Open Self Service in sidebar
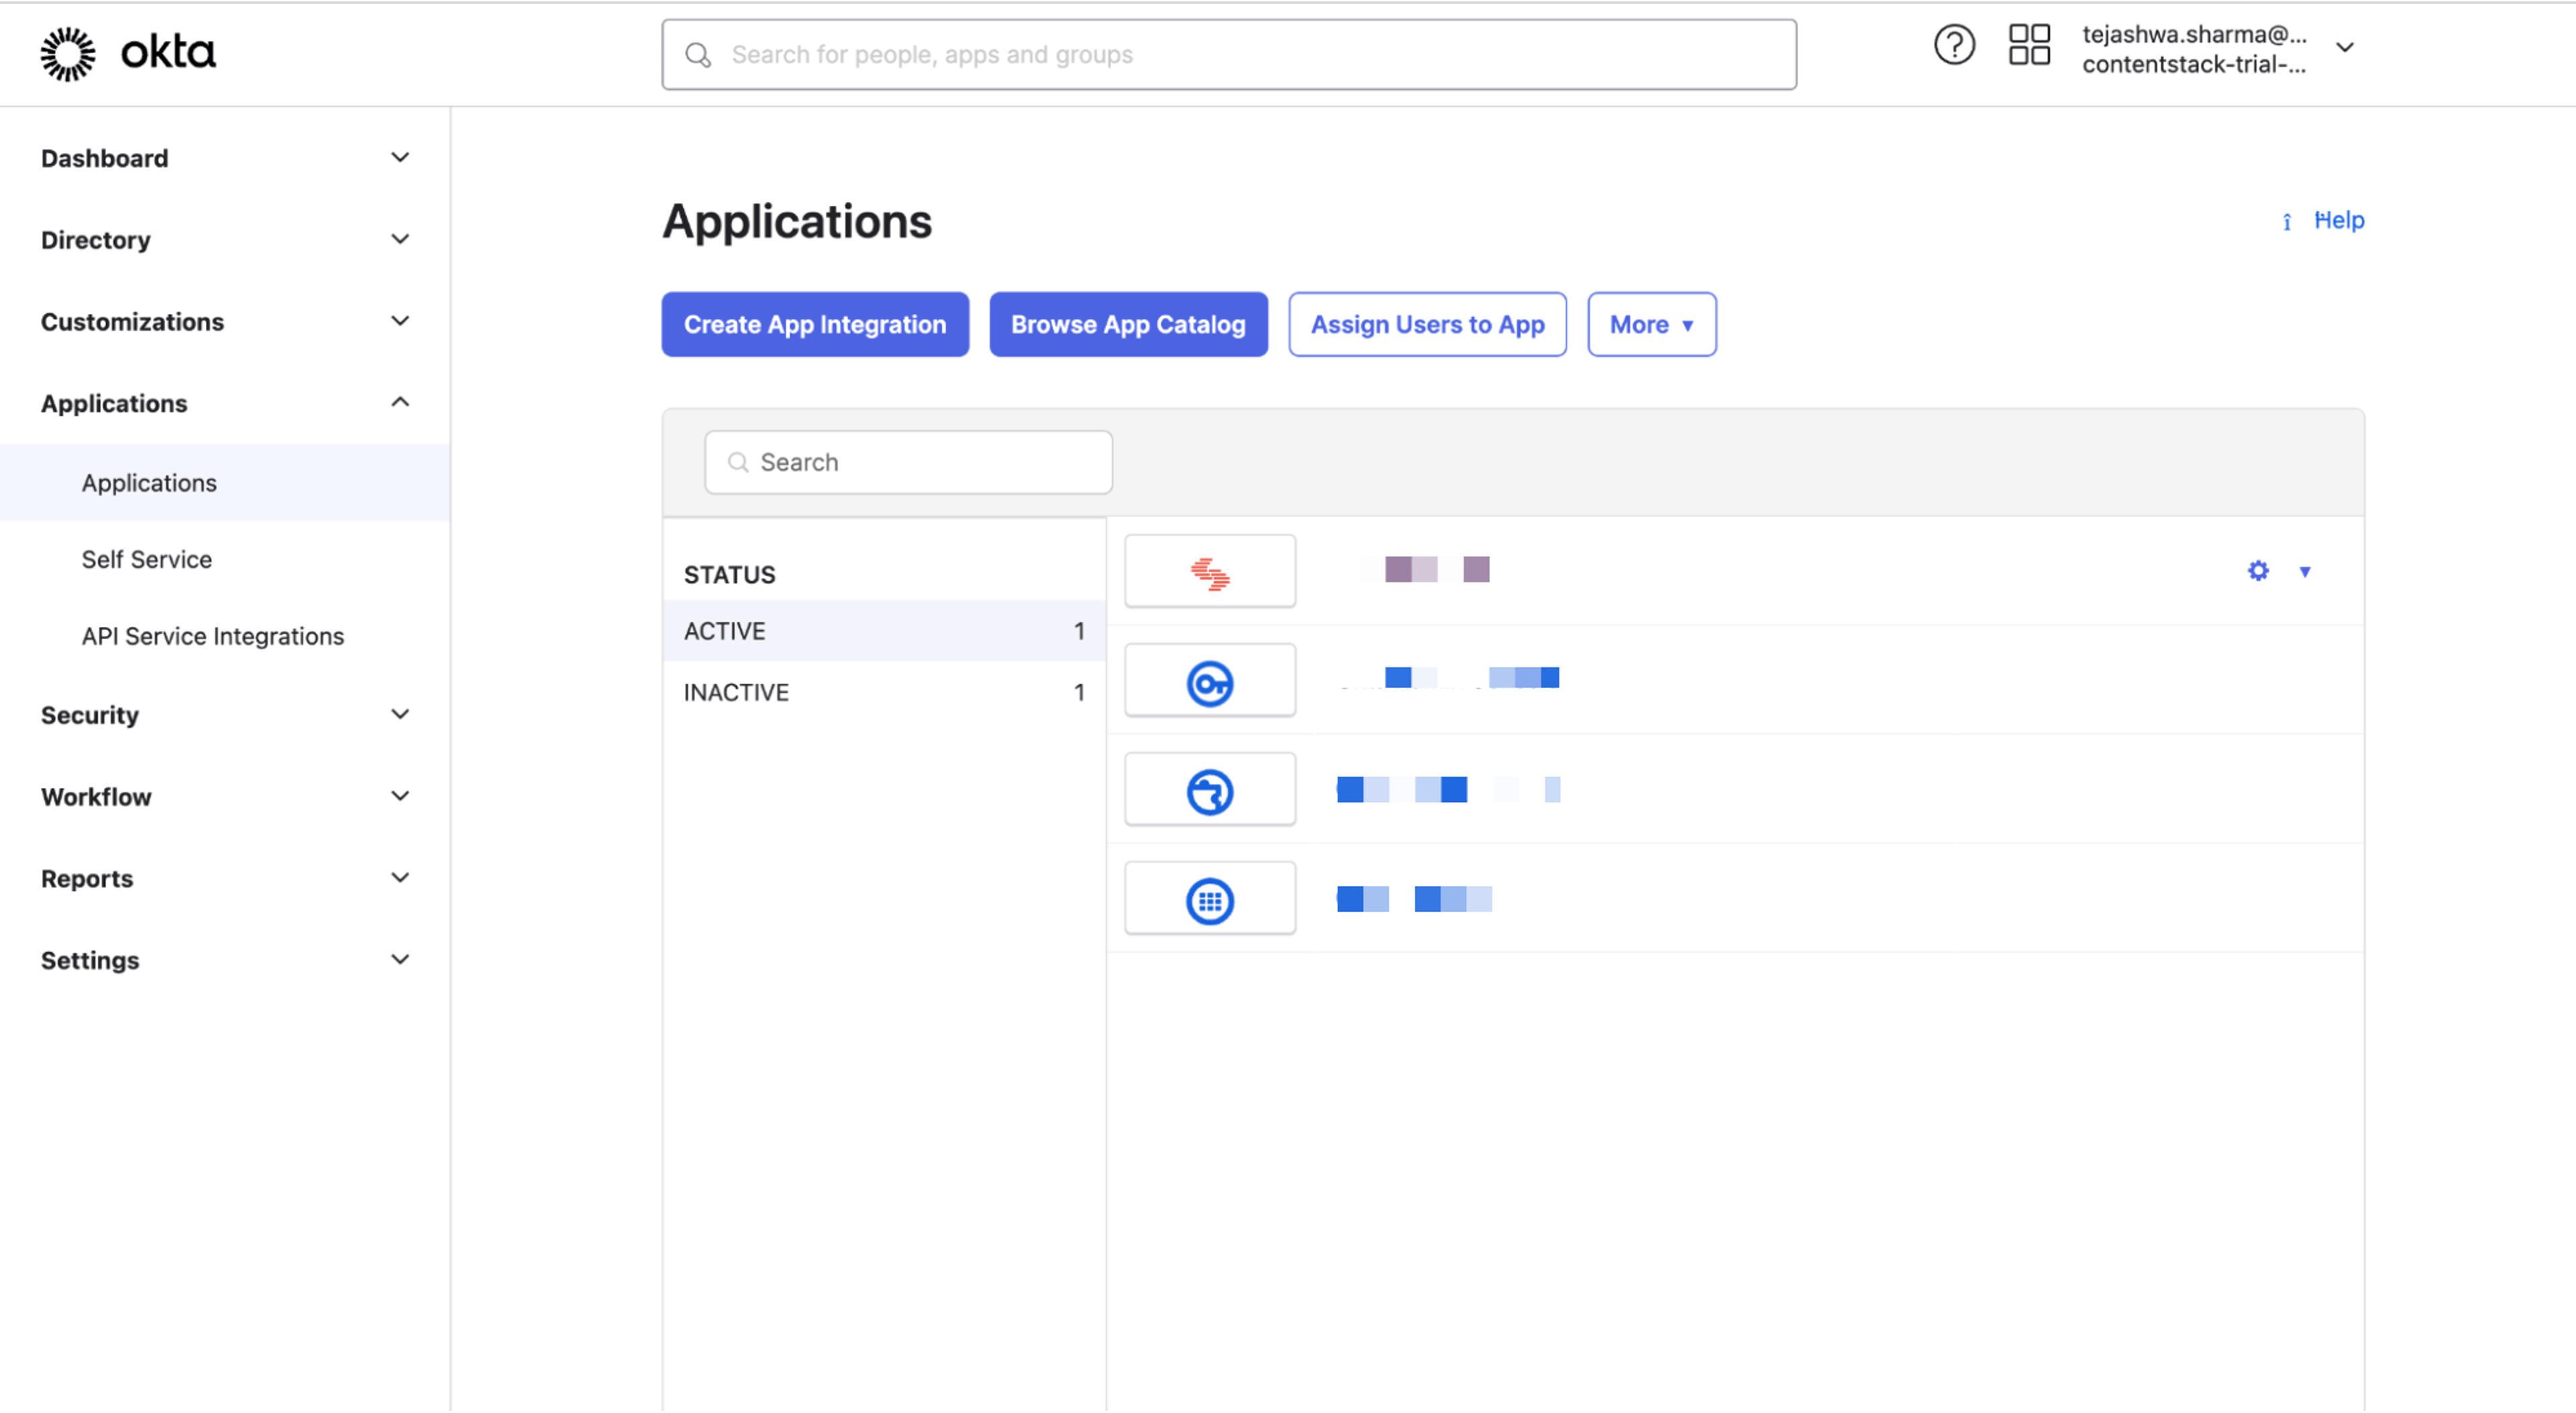 pos(146,560)
